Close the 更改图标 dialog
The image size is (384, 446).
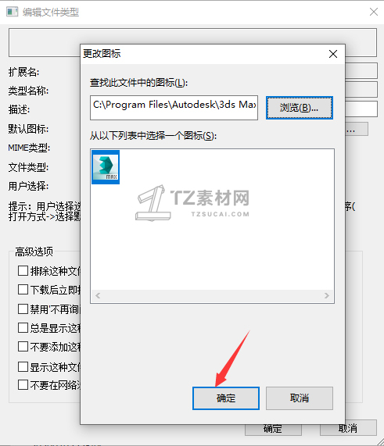click(333, 54)
